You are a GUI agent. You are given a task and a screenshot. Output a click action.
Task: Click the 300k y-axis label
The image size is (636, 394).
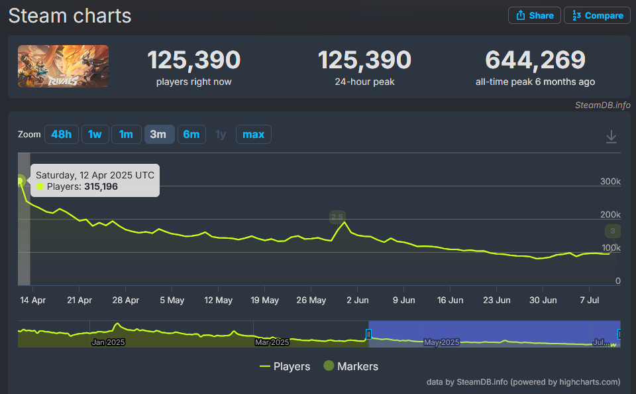pyautogui.click(x=610, y=182)
